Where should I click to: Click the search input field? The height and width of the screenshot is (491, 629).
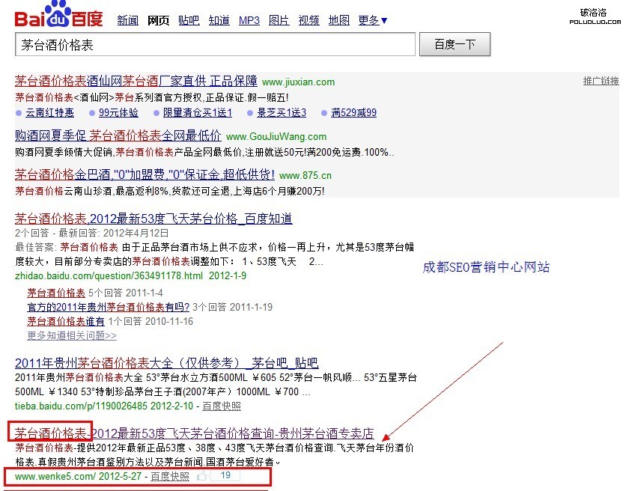pyautogui.click(x=215, y=45)
